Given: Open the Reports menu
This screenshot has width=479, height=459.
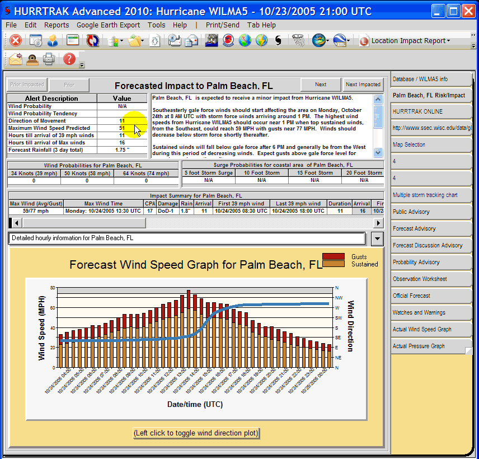Looking at the screenshot, I should (57, 25).
